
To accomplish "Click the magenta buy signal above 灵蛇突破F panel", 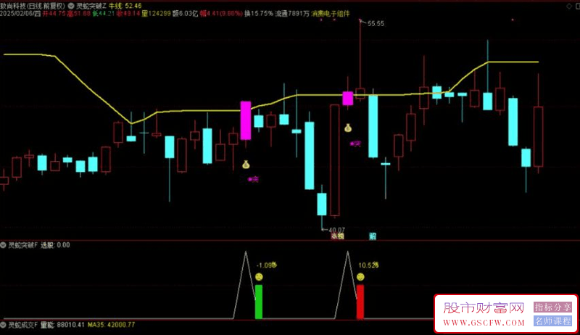I will pos(253,179).
